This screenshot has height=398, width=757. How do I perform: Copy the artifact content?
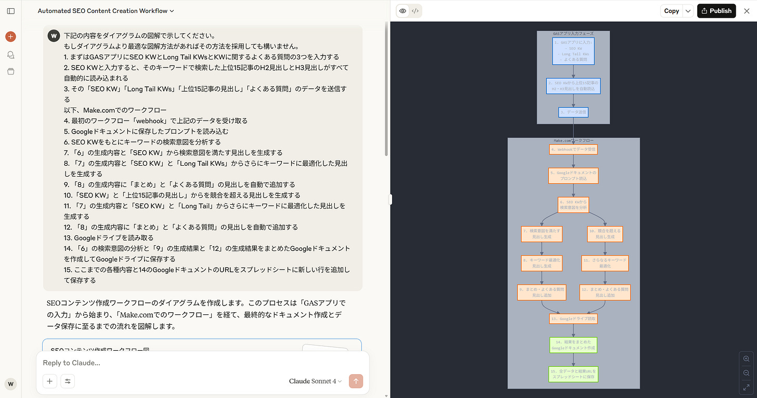[x=671, y=11]
